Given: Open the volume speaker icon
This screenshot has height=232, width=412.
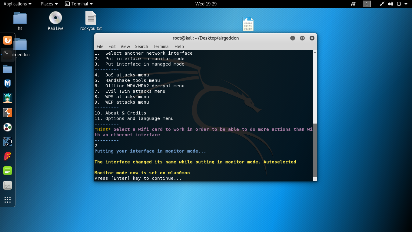Looking at the screenshot, I should 390,4.
